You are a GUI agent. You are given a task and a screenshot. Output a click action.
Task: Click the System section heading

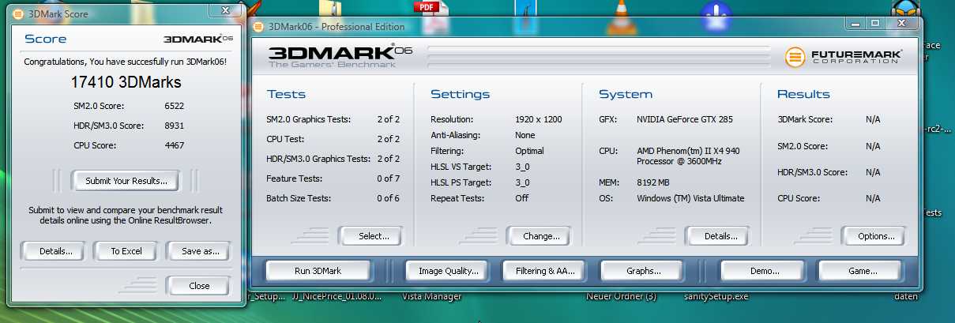click(626, 94)
